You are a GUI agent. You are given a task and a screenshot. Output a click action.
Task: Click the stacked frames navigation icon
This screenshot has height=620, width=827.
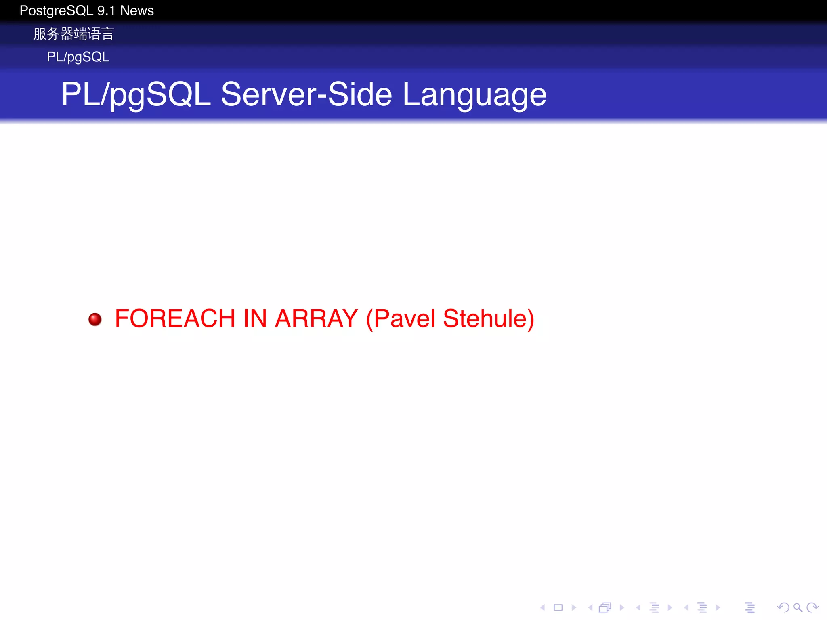click(605, 607)
